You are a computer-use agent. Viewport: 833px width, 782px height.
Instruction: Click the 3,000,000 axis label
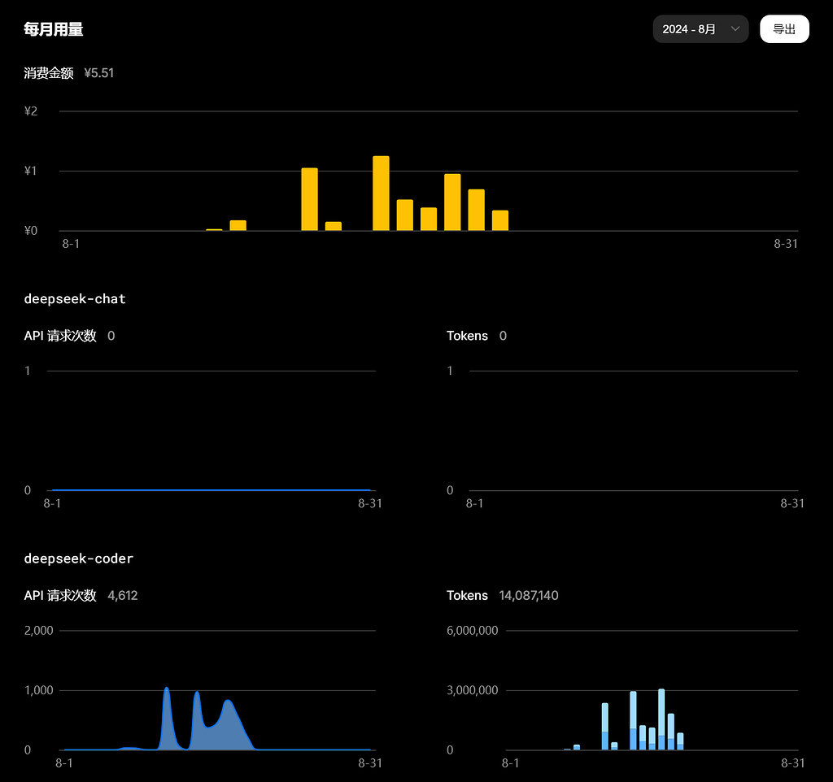coord(473,690)
